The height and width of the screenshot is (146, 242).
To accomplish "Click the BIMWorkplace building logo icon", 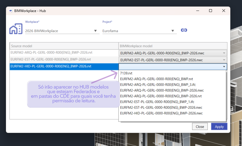I will coord(16,29).
